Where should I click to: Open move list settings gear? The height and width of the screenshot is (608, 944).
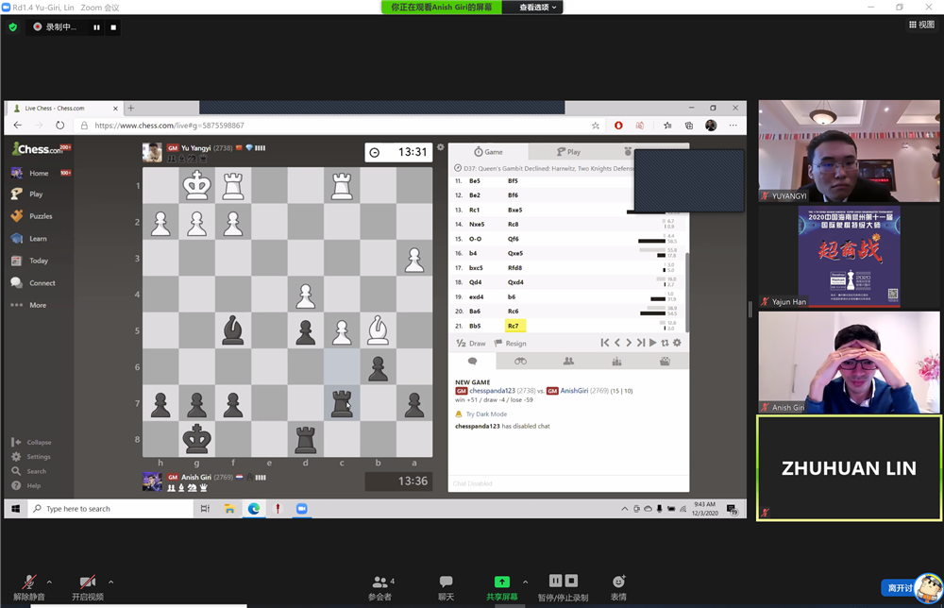[x=677, y=343]
